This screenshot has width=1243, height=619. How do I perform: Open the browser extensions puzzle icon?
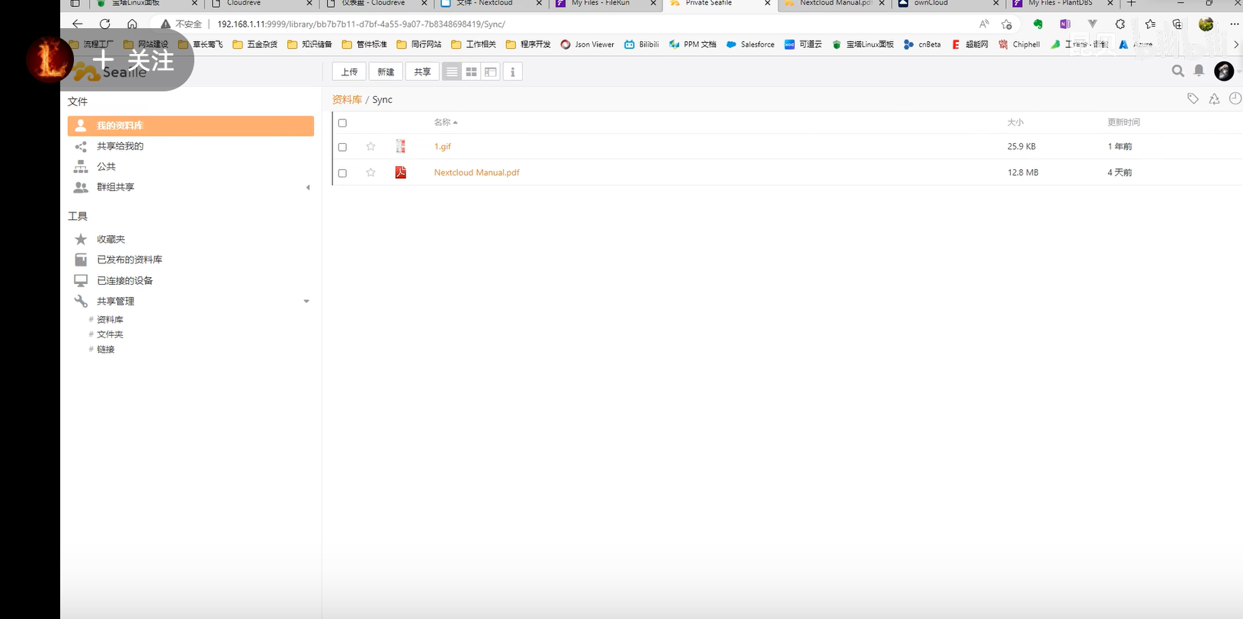[x=1120, y=24]
